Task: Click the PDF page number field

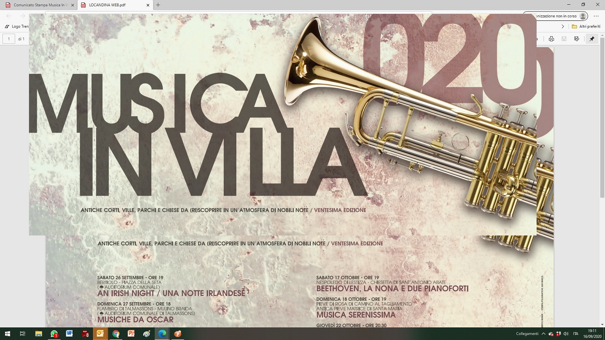Action: (x=9, y=39)
